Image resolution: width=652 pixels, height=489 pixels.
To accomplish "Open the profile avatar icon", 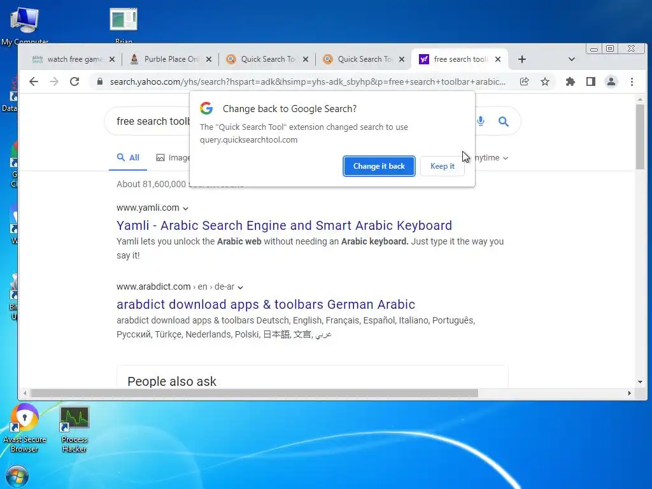I will (611, 81).
